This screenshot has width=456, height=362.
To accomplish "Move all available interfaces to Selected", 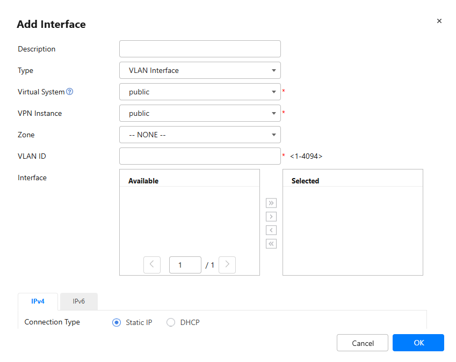I will point(271,203).
